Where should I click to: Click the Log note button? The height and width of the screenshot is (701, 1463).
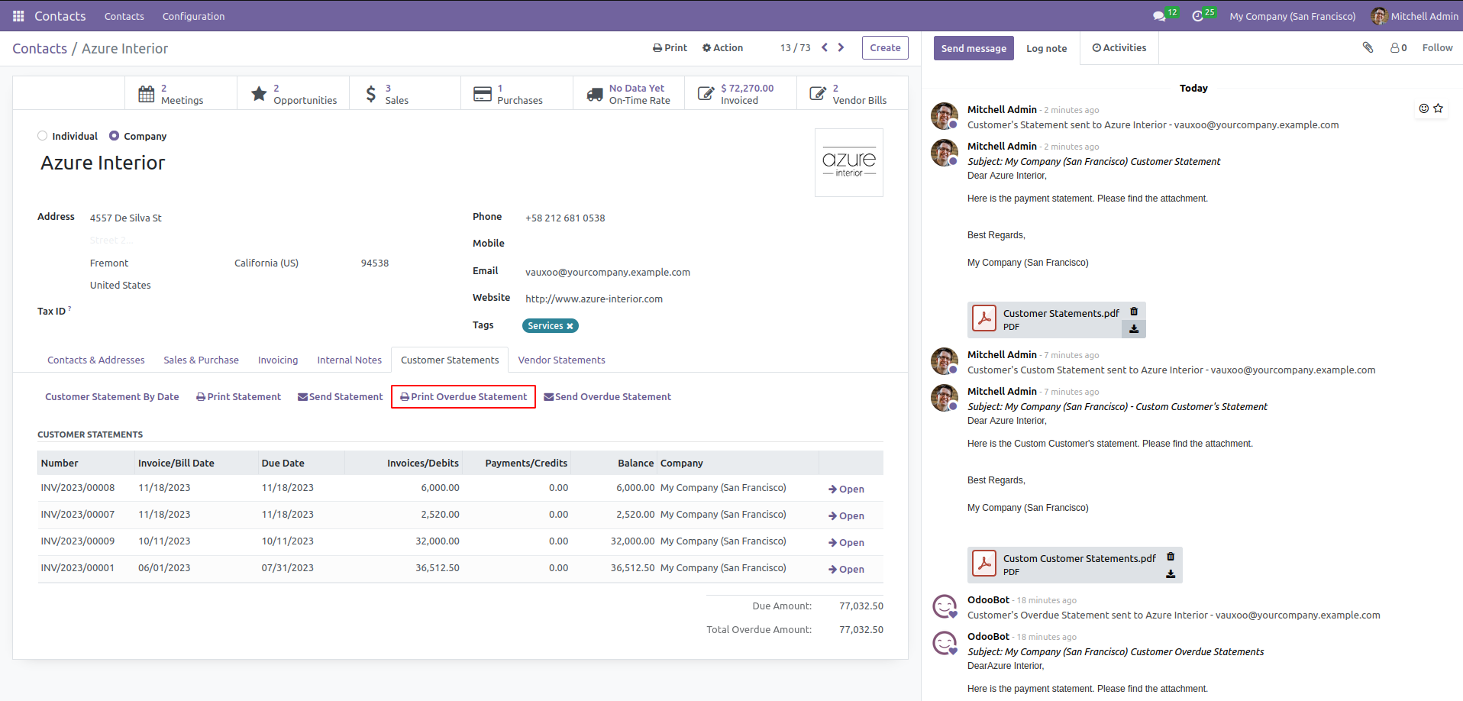pyautogui.click(x=1046, y=48)
